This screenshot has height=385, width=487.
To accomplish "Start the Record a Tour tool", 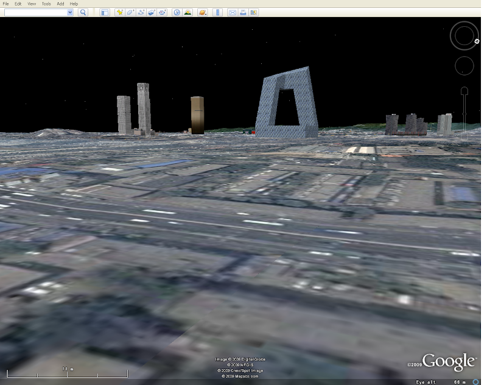I will click(x=163, y=12).
